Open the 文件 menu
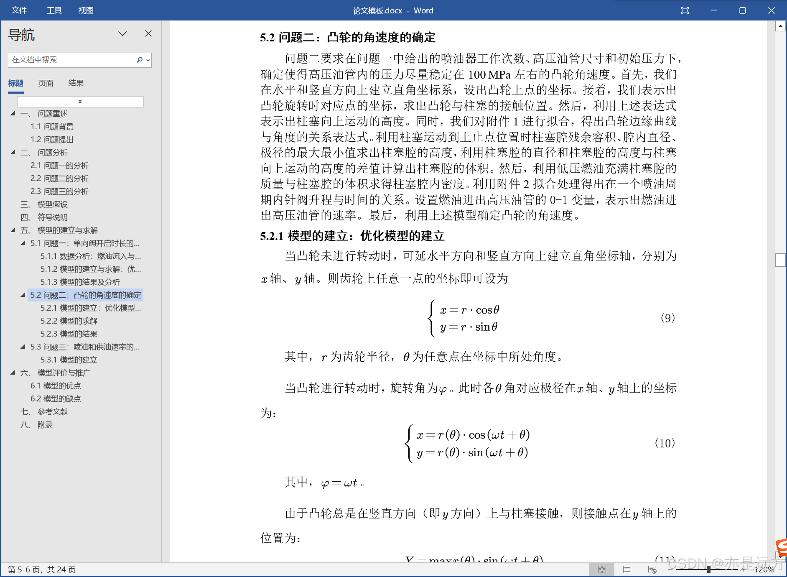The width and height of the screenshot is (787, 577). [19, 10]
